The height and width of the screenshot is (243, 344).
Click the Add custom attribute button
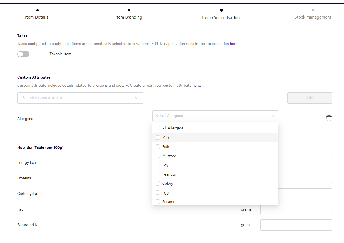(310, 98)
